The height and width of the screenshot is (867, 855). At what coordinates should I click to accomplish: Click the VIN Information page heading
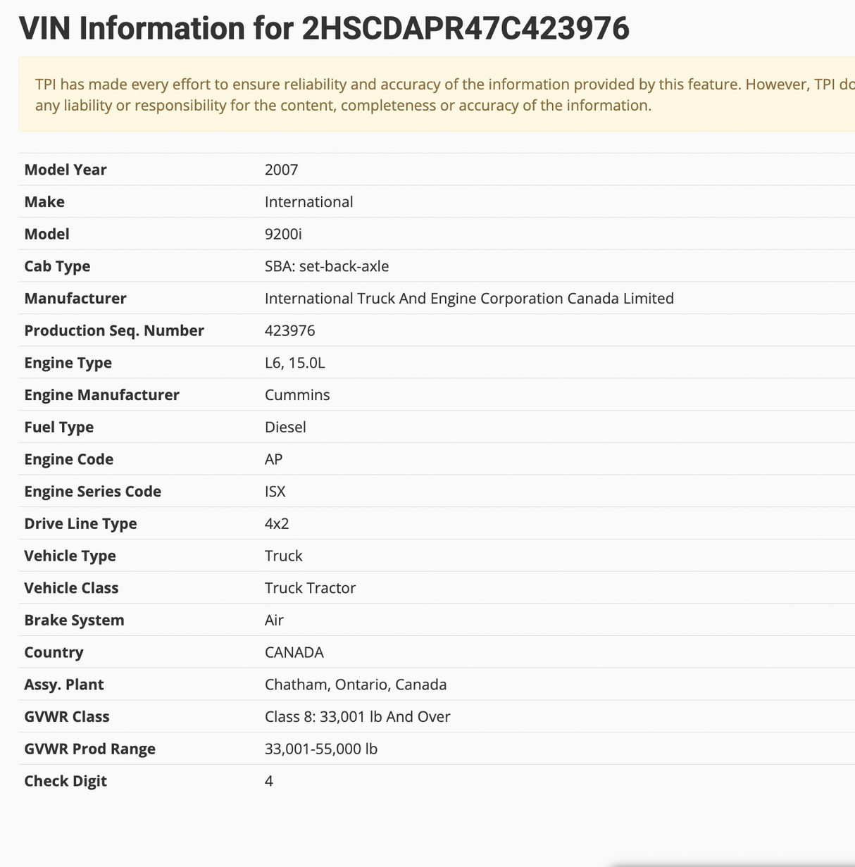point(324,29)
